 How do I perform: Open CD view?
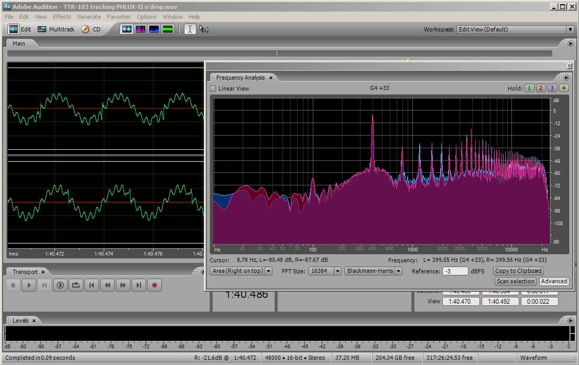pos(91,29)
